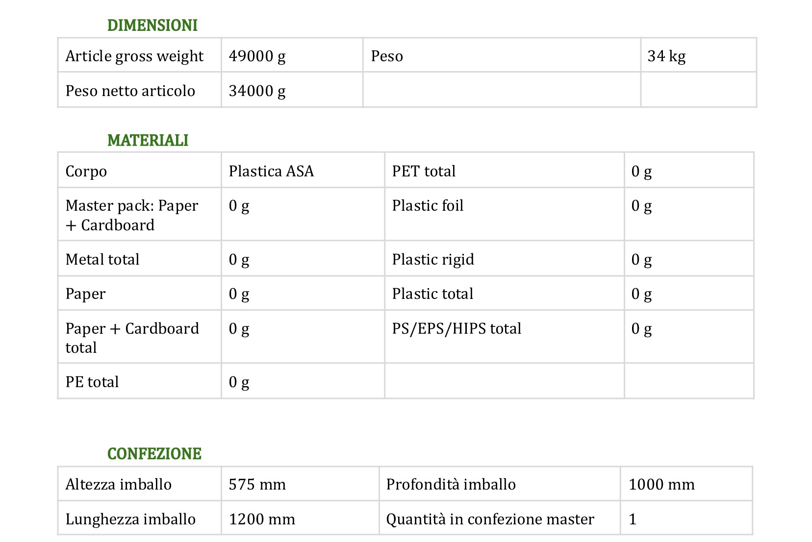This screenshot has width=812, height=542.
Task: Select the Metal total label
Action: [102, 259]
